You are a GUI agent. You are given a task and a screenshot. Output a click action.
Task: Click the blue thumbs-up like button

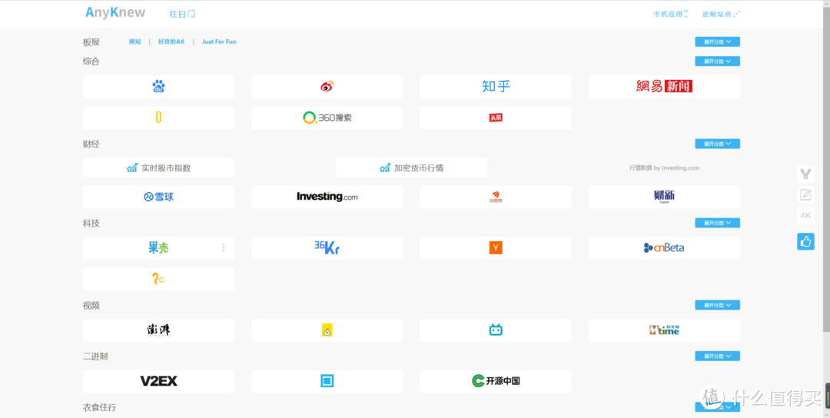[805, 242]
